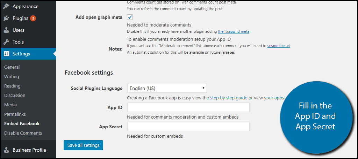Open the your apps link
The image size is (358, 159).
[274, 98]
